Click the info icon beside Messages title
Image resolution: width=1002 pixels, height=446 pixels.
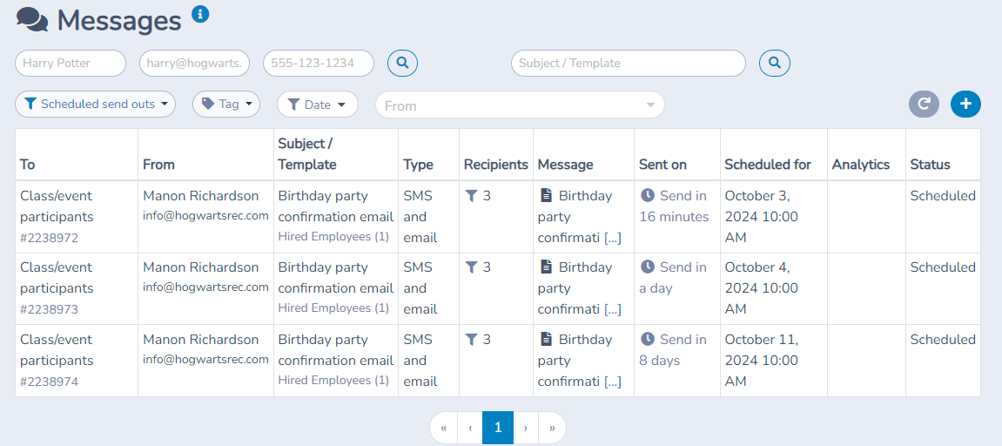click(x=200, y=13)
